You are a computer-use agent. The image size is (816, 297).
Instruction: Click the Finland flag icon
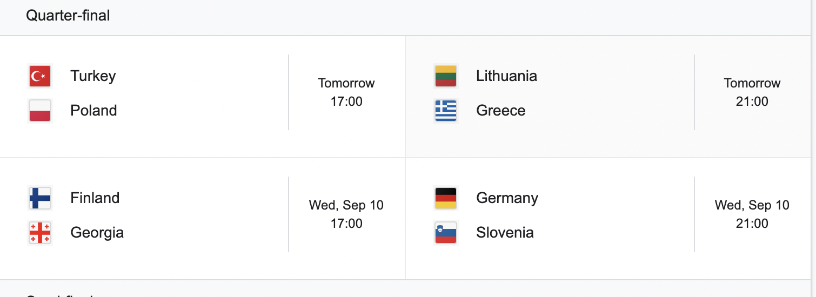(40, 198)
